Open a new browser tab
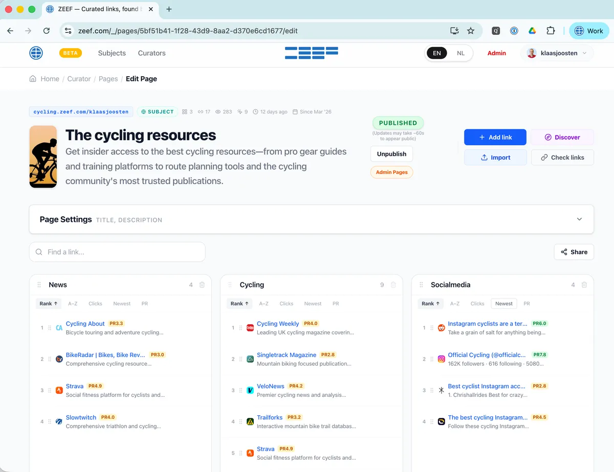The image size is (614, 472). (169, 9)
